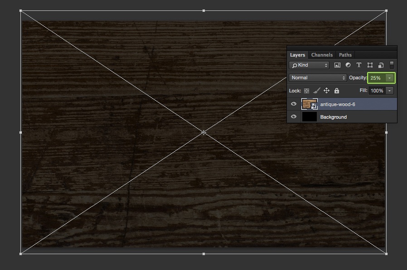Lock layer position move icon
The width and height of the screenshot is (407, 270).
point(326,91)
